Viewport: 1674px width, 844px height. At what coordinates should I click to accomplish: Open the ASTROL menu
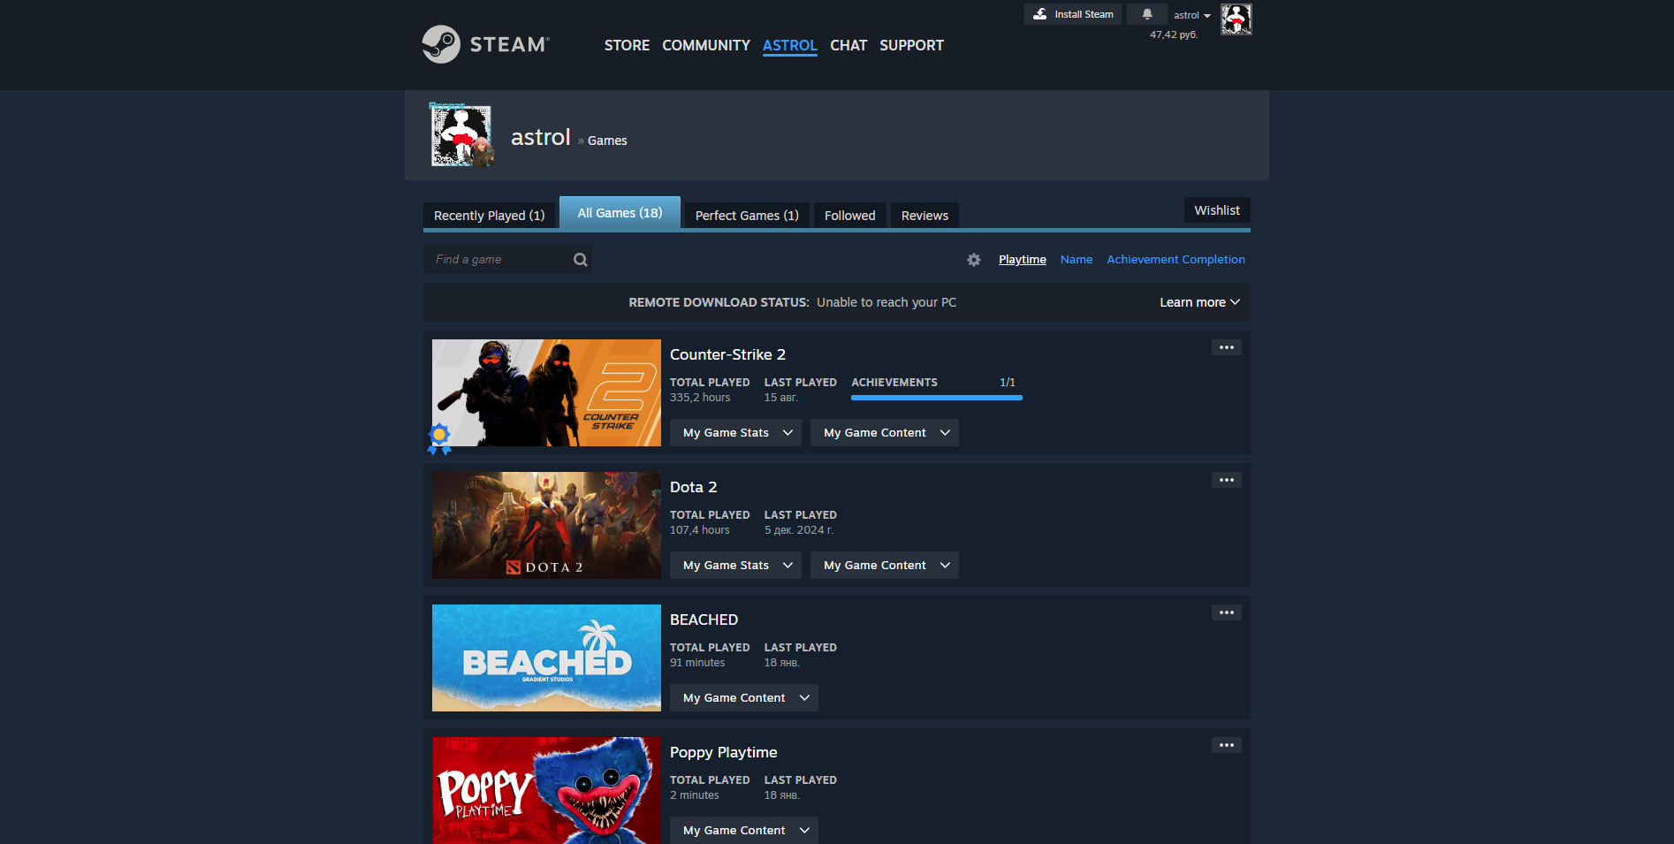(x=789, y=45)
